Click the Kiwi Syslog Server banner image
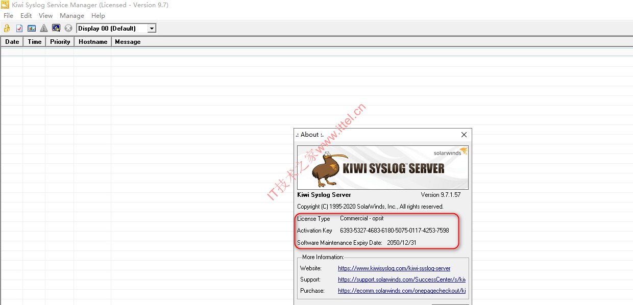Image resolution: width=633 pixels, height=305 pixels. click(383, 167)
